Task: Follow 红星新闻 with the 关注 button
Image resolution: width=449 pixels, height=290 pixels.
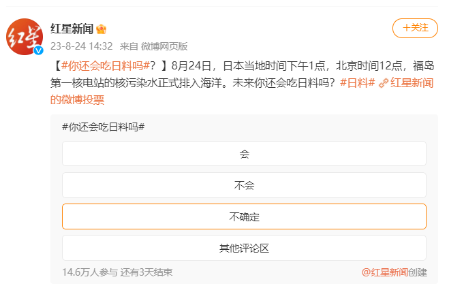Action: pos(415,28)
